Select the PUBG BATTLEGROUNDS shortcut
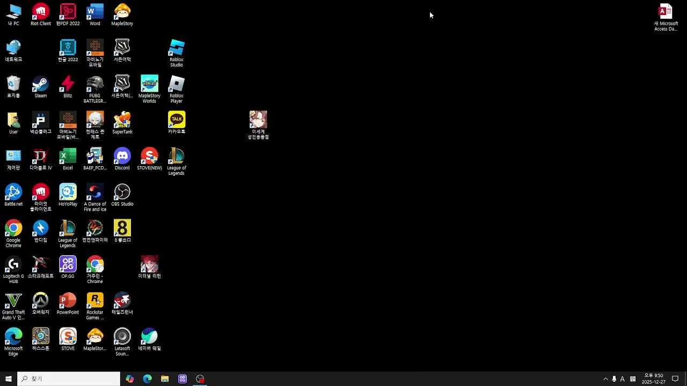 tap(95, 90)
